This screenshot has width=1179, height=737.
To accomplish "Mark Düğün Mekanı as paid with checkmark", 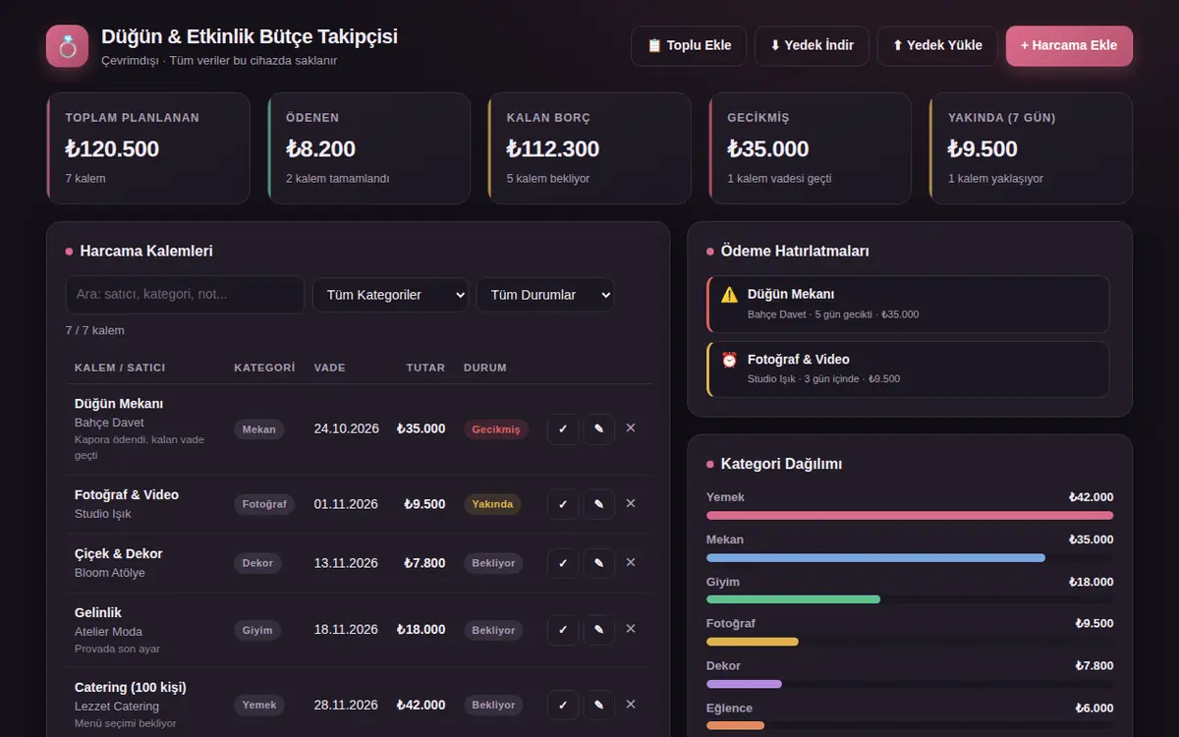I will (563, 428).
